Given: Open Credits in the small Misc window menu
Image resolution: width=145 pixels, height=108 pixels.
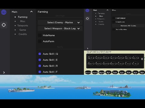Looking at the screenshot, I should pyautogui.click(x=101, y=24).
